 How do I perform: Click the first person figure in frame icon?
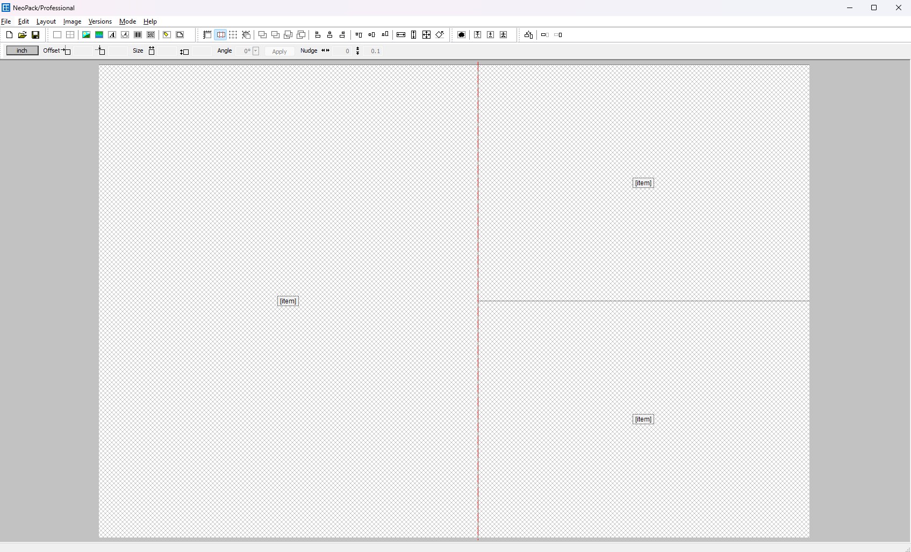(477, 35)
